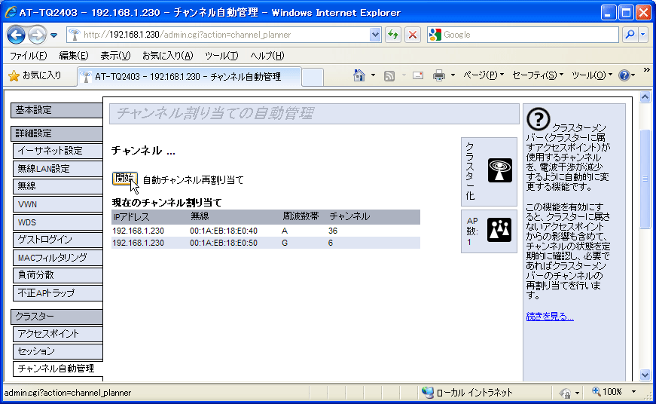Open the ページ(P) command menu
Viewport: 656px width, 404px height.
click(x=484, y=75)
